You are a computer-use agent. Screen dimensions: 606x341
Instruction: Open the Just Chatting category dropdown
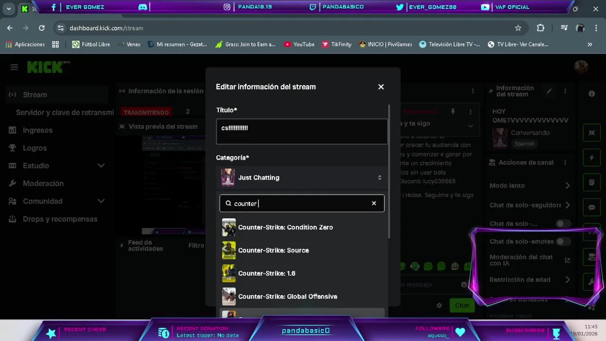tap(302, 178)
